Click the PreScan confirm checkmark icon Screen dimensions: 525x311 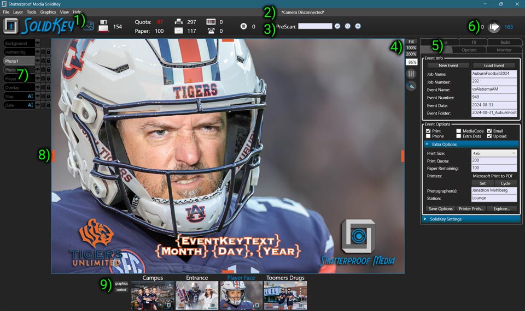tap(337, 26)
